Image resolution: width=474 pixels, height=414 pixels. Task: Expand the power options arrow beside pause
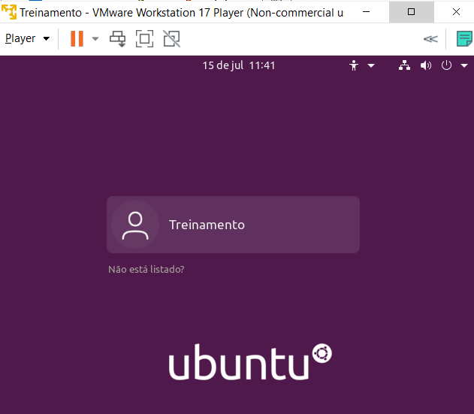click(95, 39)
